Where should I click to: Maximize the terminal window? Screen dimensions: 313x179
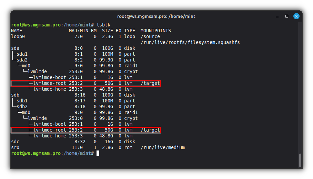(x=287, y=16)
